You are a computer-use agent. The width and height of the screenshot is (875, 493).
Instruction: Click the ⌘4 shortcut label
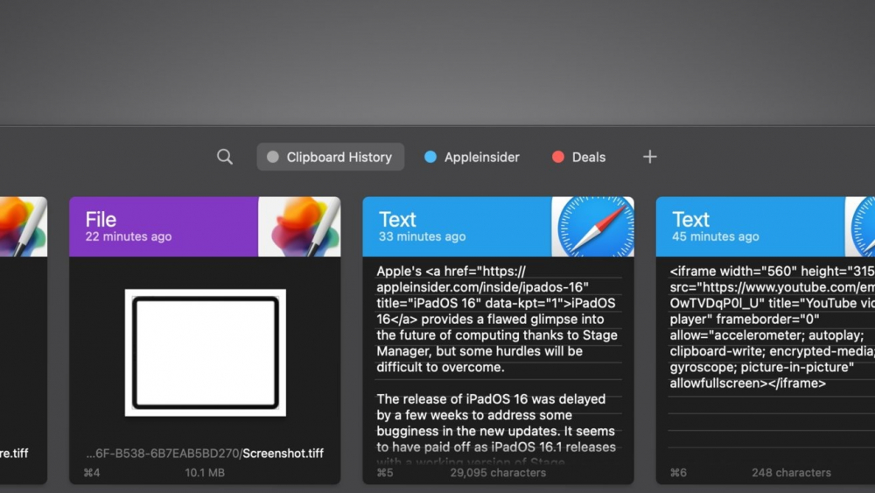click(x=92, y=473)
